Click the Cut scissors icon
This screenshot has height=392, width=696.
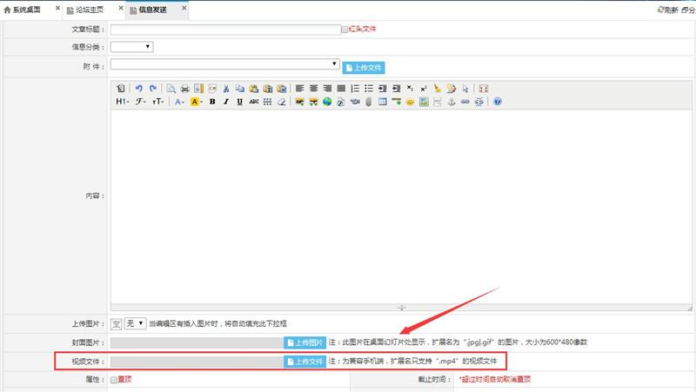click(226, 88)
